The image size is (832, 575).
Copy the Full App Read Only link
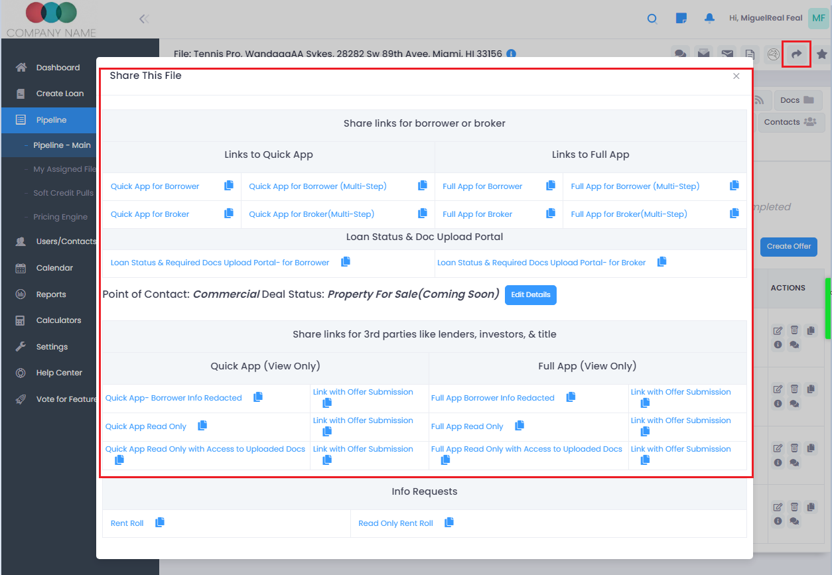pyautogui.click(x=520, y=425)
